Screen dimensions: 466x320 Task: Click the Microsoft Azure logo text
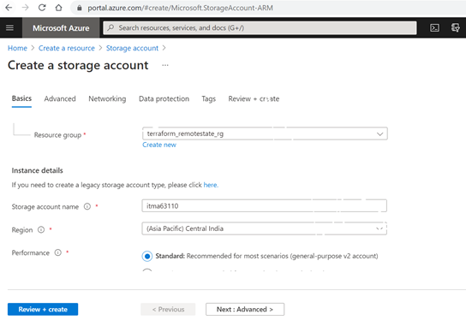61,28
